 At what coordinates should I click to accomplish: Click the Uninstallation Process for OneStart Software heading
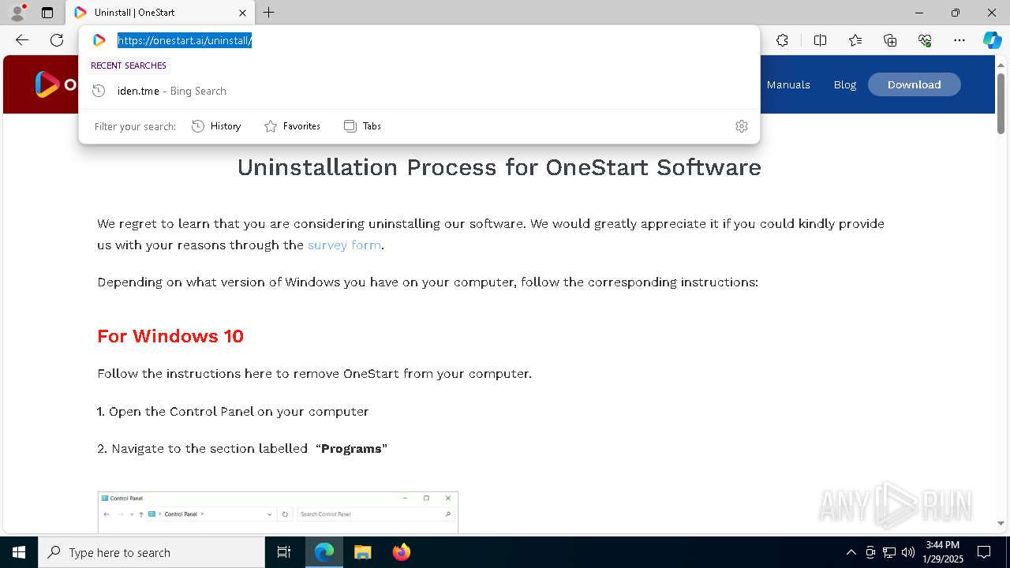pos(499,167)
